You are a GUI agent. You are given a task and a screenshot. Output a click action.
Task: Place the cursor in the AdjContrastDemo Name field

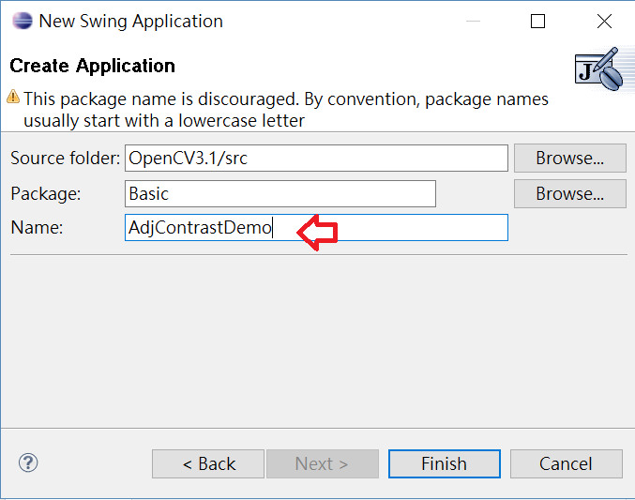tap(316, 227)
